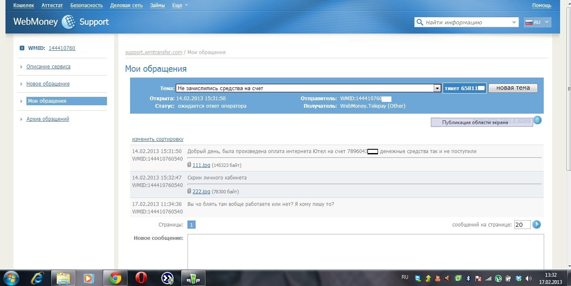
Task: Click the status text ожидается ответ оператора
Action: click(x=212, y=106)
